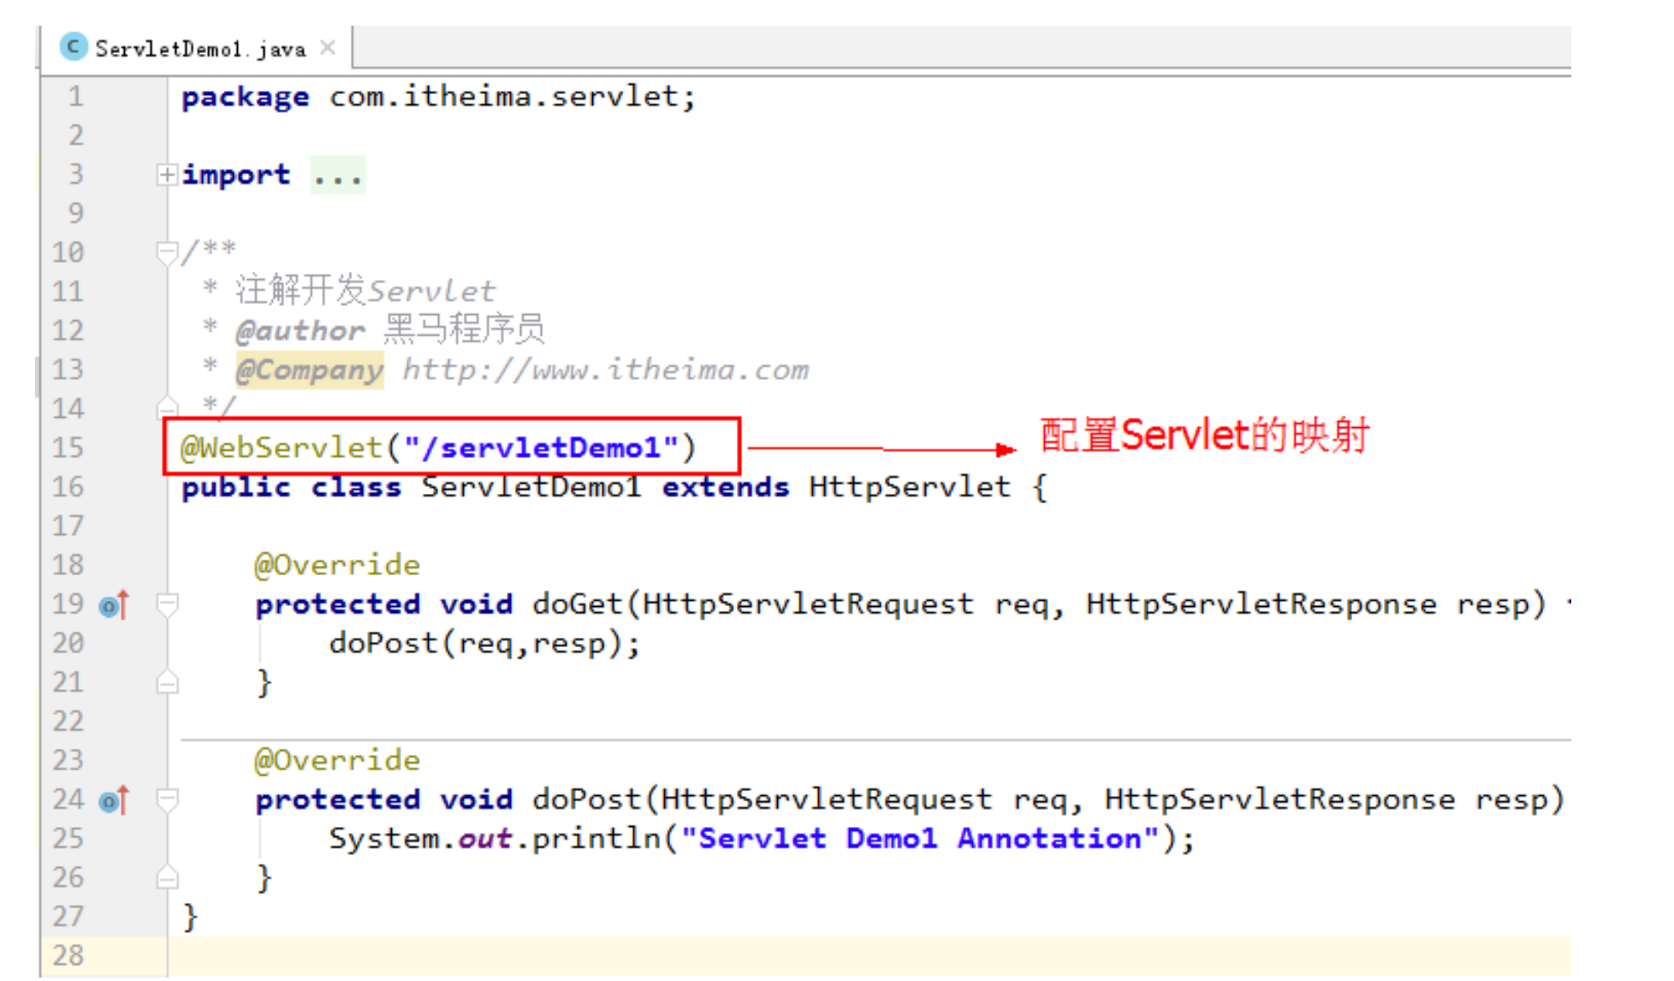Click the Java class icon on the ServletDemo1.java tab

[x=73, y=47]
